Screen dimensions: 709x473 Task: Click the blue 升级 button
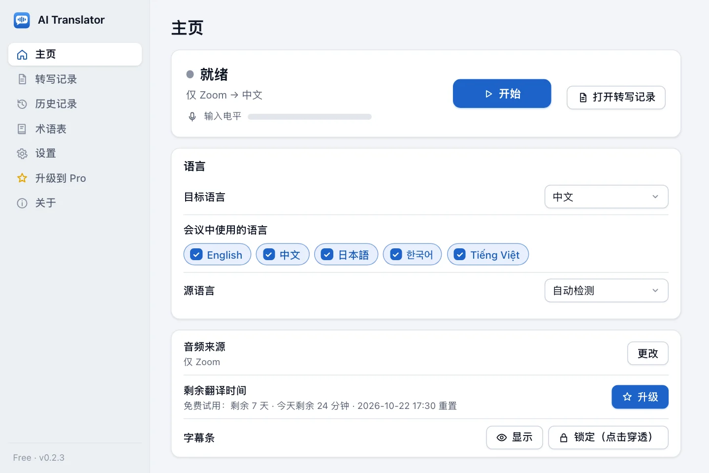coord(640,397)
